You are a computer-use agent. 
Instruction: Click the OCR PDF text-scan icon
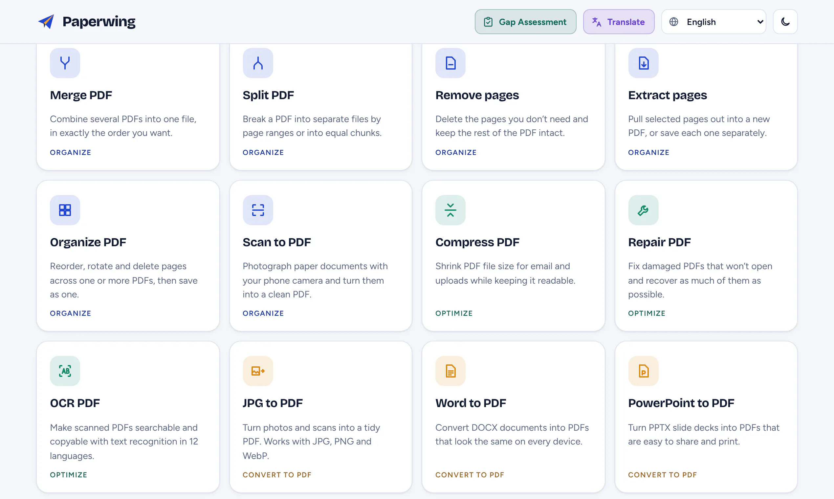(x=65, y=371)
